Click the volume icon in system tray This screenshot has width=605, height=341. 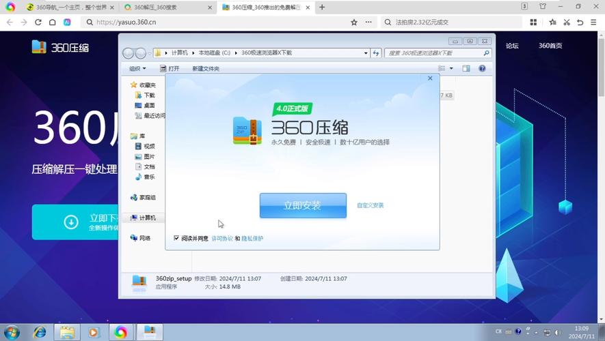(557, 332)
